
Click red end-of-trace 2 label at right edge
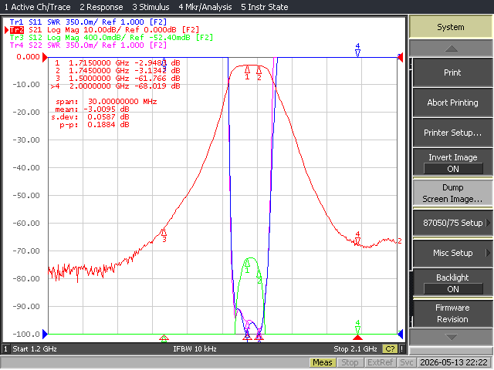pos(400,241)
